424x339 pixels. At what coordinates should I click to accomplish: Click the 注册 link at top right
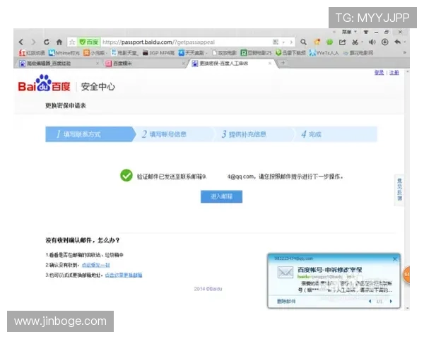click(394, 73)
